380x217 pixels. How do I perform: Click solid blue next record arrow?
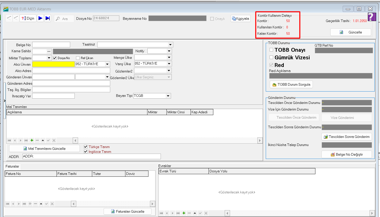point(41,18)
